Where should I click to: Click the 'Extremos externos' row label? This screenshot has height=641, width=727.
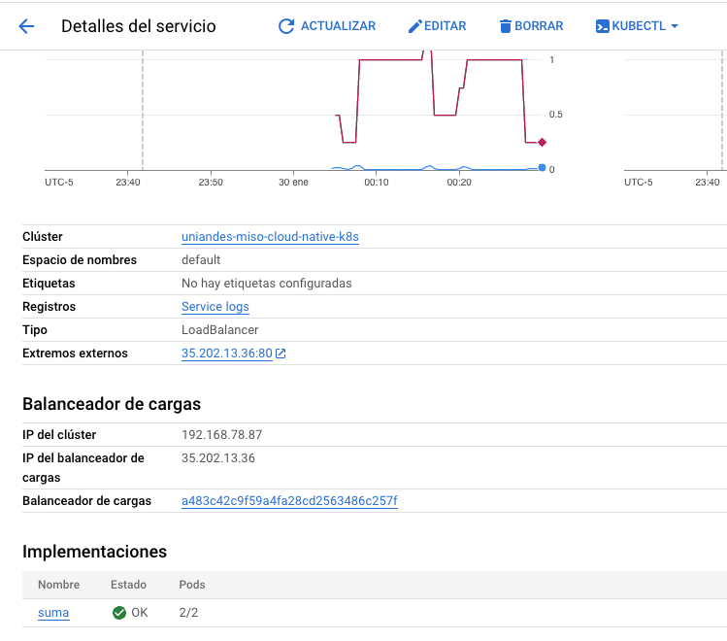[75, 353]
